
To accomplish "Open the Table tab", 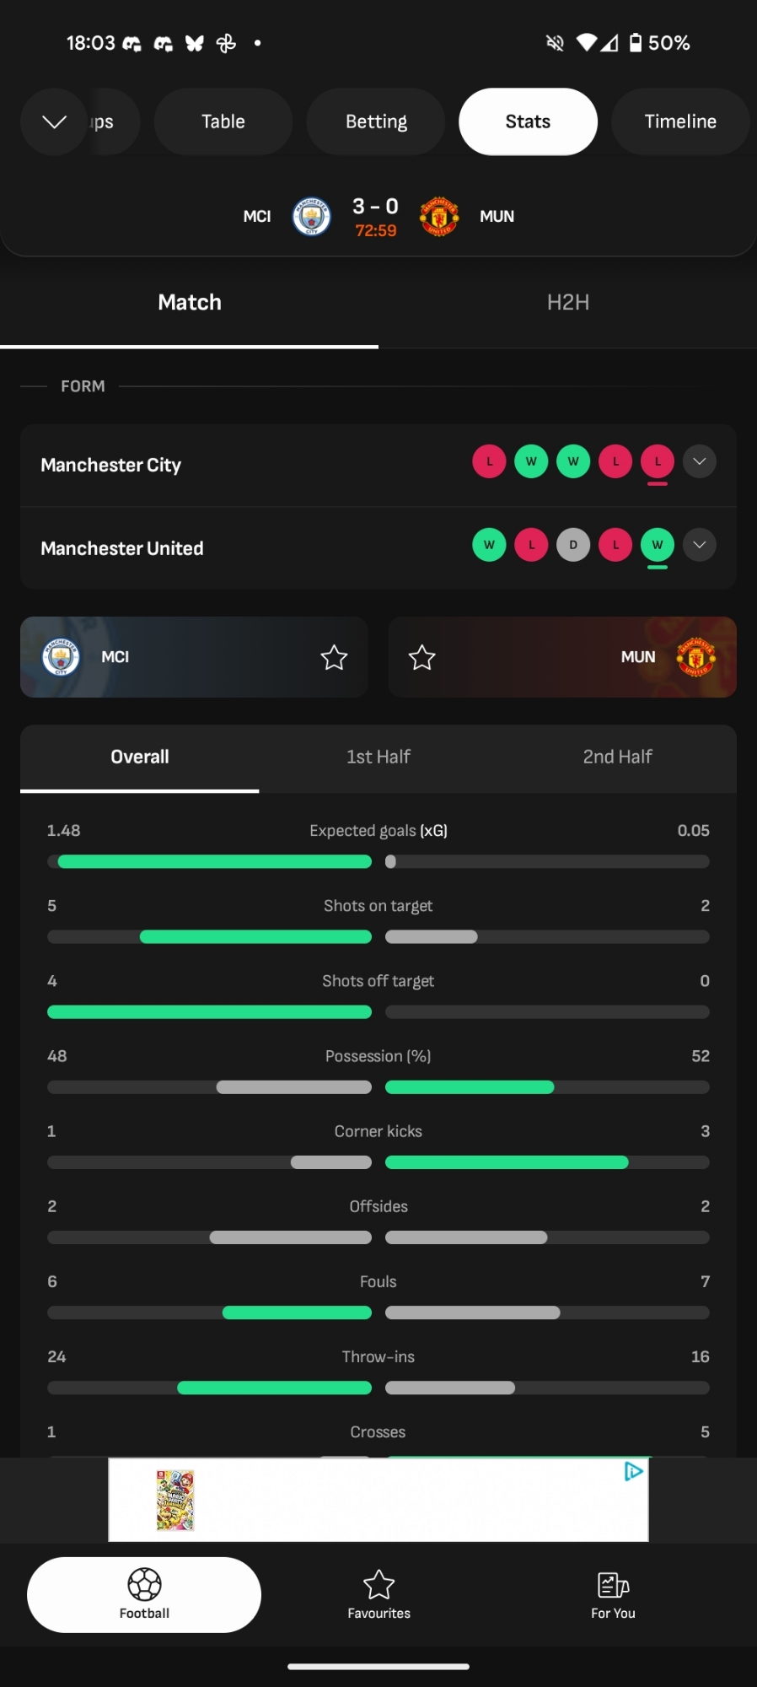I will coord(223,122).
